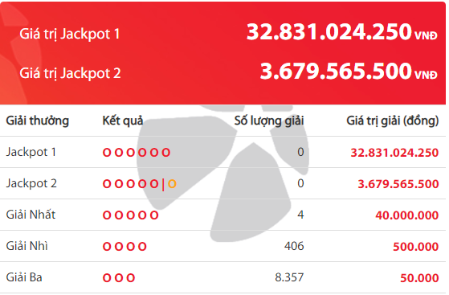Click the Giải Ba winner count 8.357
This screenshot has height=295, width=449.
point(289,277)
